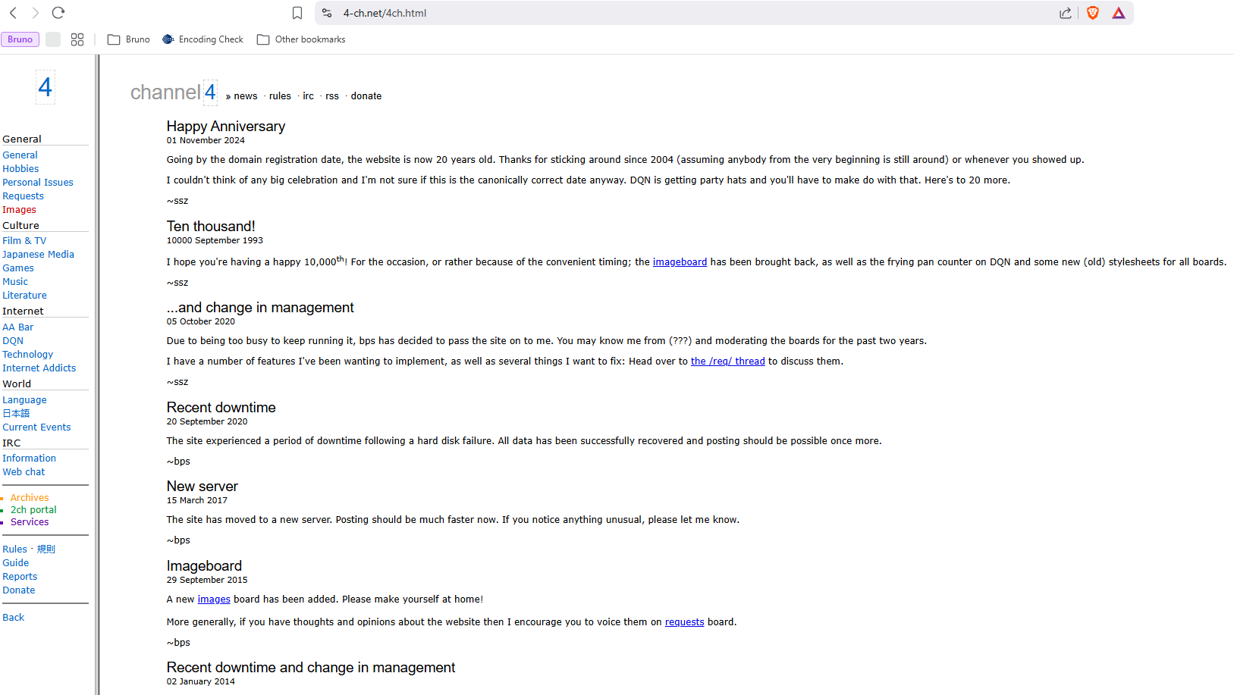The image size is (1234, 695).
Task: Open the Games board
Action: 18,268
